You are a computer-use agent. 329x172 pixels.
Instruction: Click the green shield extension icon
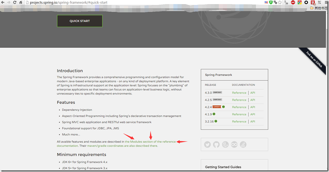click(271, 2)
